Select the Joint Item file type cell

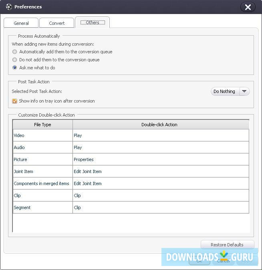43,171
